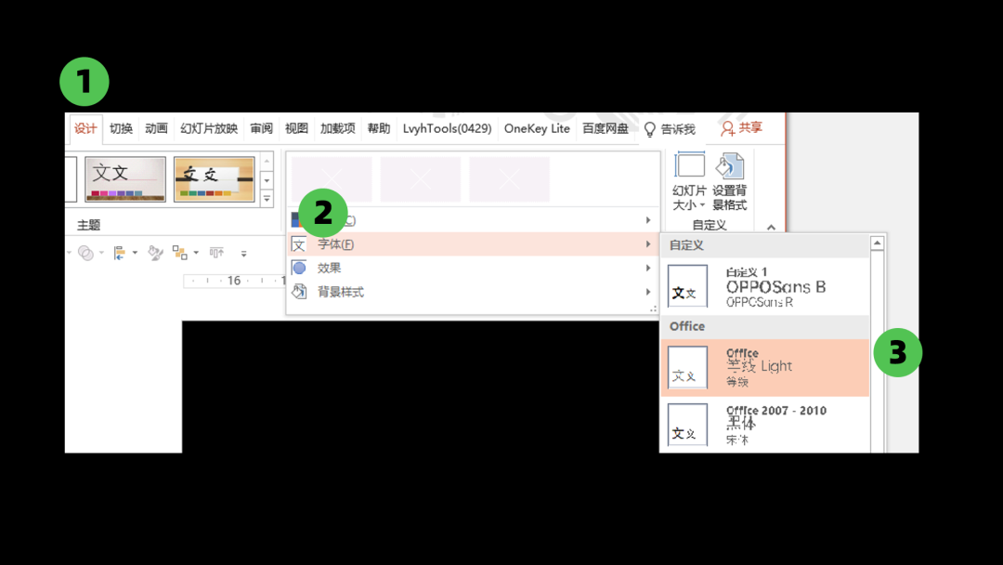The image size is (1003, 565).
Task: Expand the theme gallery more arrow
Action: click(x=267, y=199)
